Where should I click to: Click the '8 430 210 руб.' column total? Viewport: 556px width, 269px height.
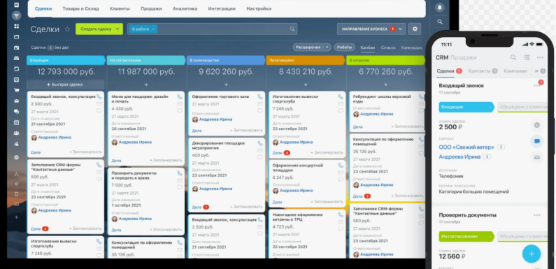pyautogui.click(x=306, y=72)
